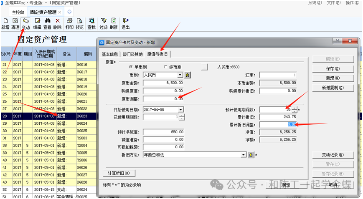Click the 刷新 refresh icon
Viewport: 363px width, 199px height.
click(x=113, y=21)
